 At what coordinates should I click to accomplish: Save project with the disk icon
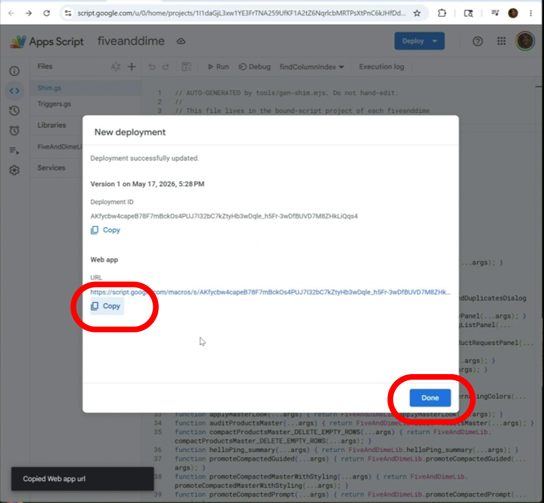186,67
